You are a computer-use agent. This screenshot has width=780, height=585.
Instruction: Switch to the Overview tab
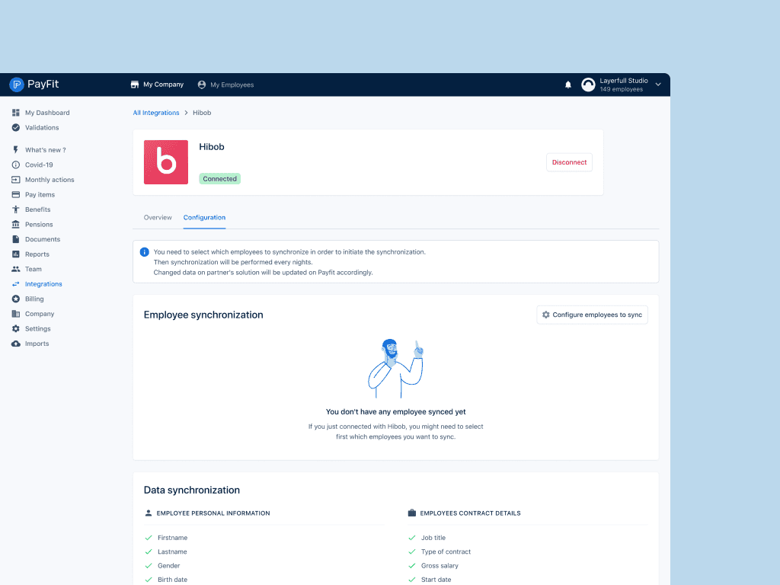[158, 217]
